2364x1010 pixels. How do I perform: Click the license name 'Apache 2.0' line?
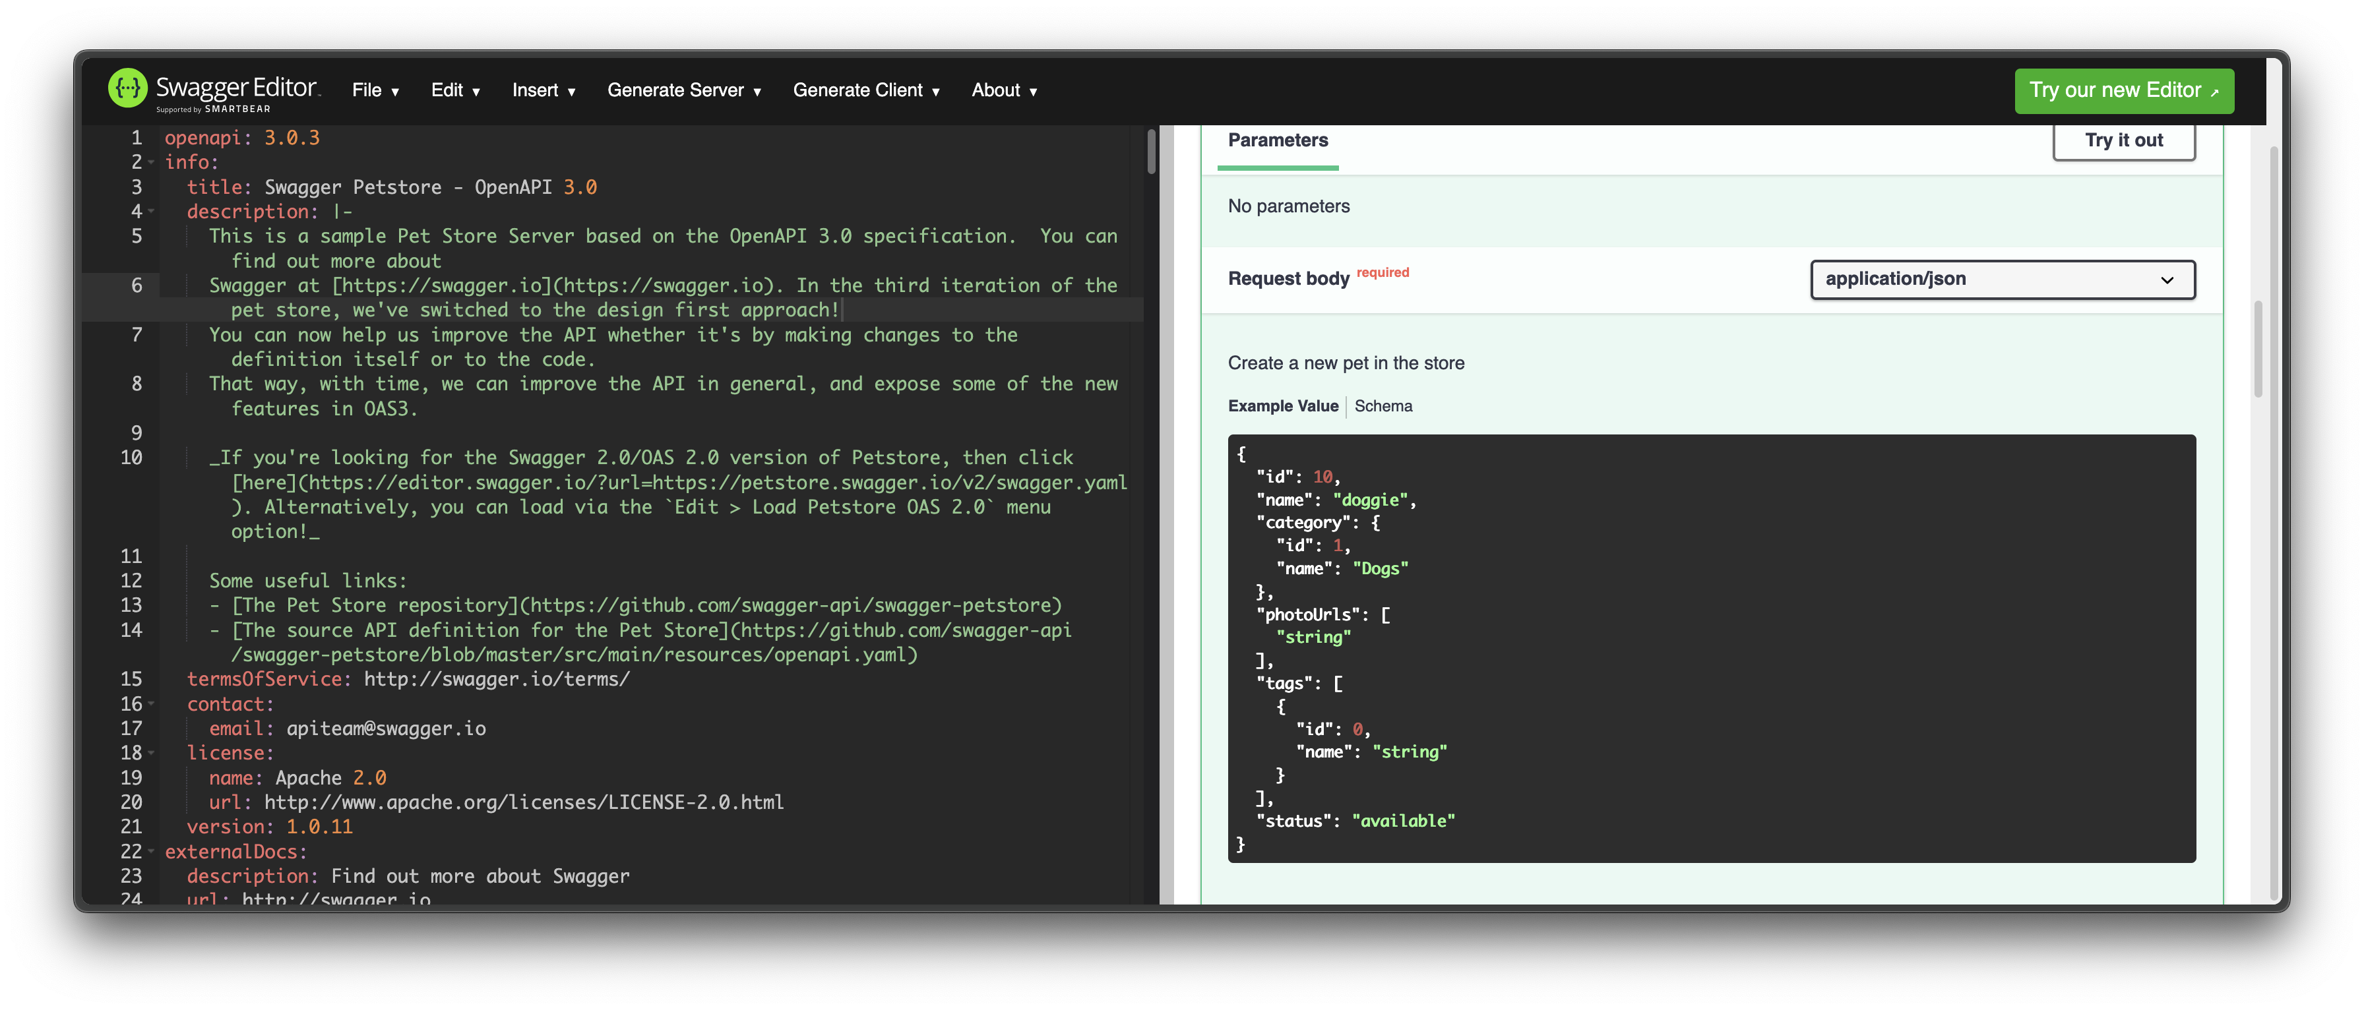[x=297, y=778]
